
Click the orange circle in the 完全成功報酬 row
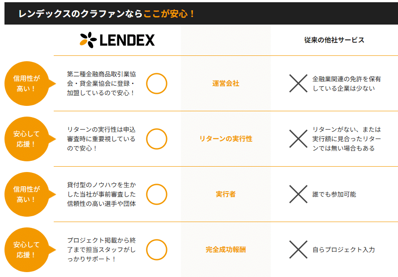point(157,250)
